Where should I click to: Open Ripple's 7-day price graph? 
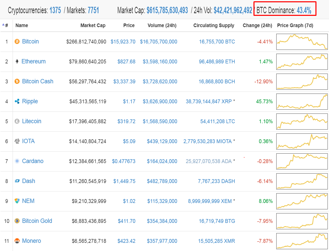[302, 101]
